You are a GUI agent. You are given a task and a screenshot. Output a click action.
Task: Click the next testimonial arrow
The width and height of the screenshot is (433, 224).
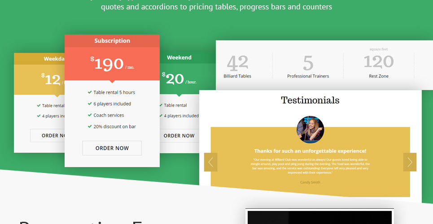[410, 162]
